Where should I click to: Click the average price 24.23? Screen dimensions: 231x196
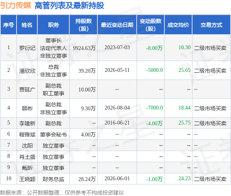click(x=184, y=178)
